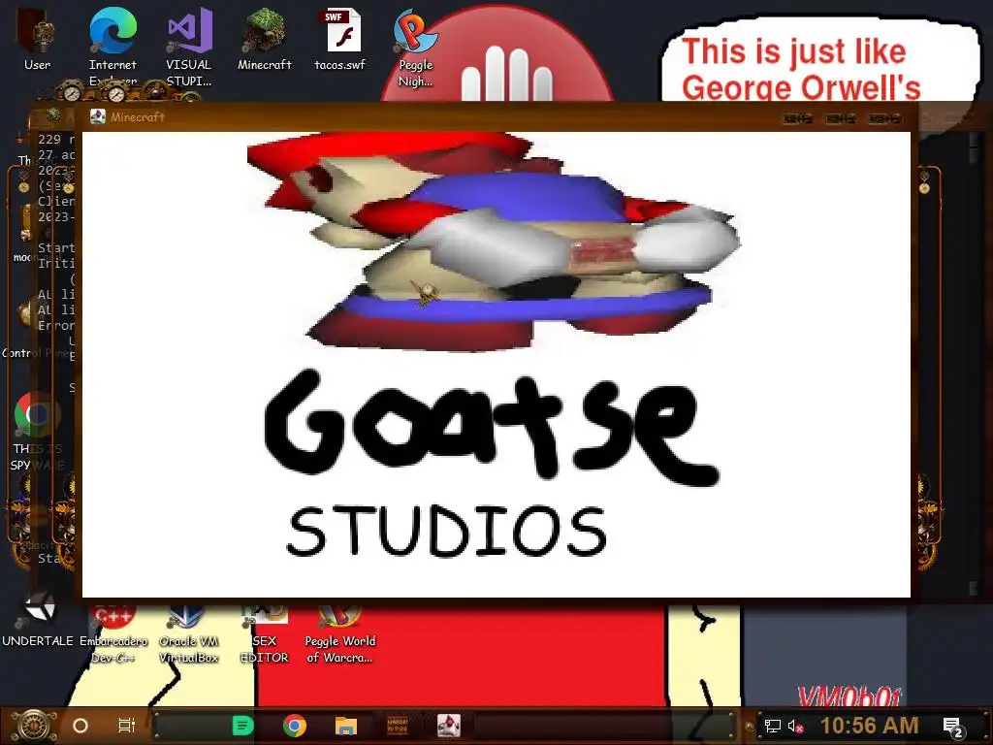This screenshot has height=745, width=993.
Task: Open Task View on the taskbar
Action: (x=127, y=726)
